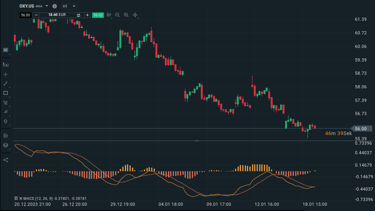Open the f(x) indicators menu
Viewport: 375px width, 211px height.
click(x=6, y=65)
